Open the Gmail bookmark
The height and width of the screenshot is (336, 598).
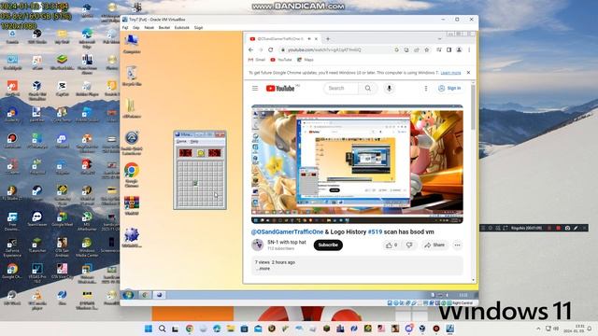[x=256, y=60]
